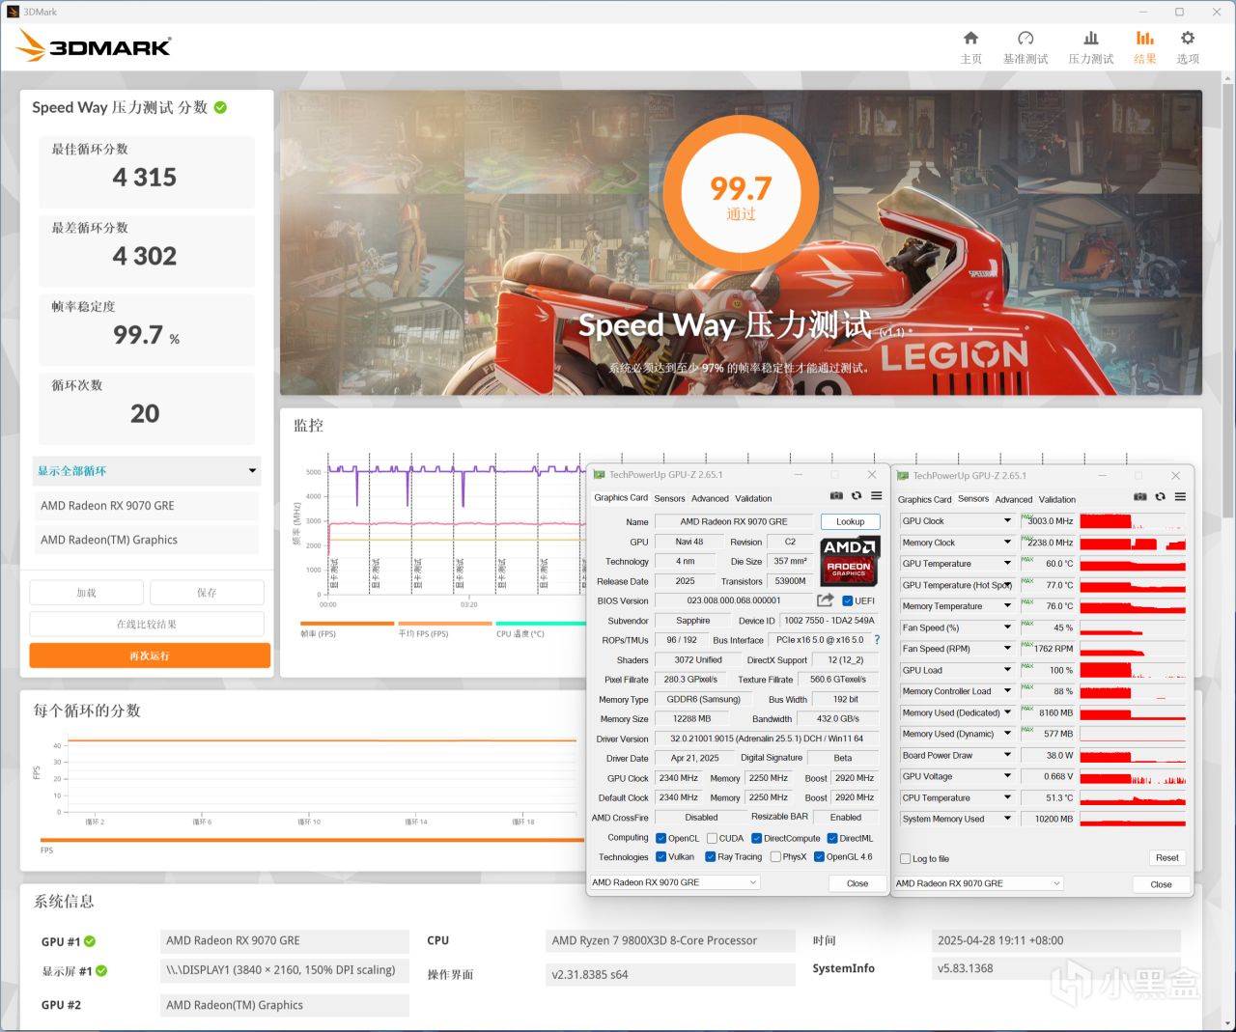Click the GPU-Z title icon of the Graphics Card window
Image resolution: width=1236 pixels, height=1032 pixels.
click(599, 475)
